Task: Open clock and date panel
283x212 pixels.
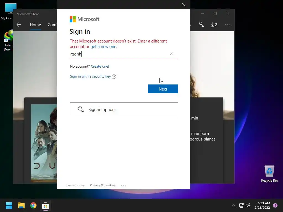Action: pyautogui.click(x=262, y=205)
